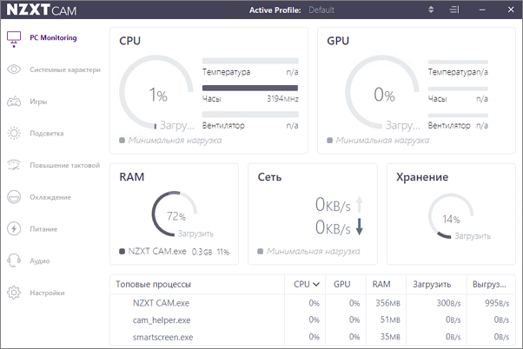Go to Игры section
Screen dimensions: 523x349
[38, 102]
